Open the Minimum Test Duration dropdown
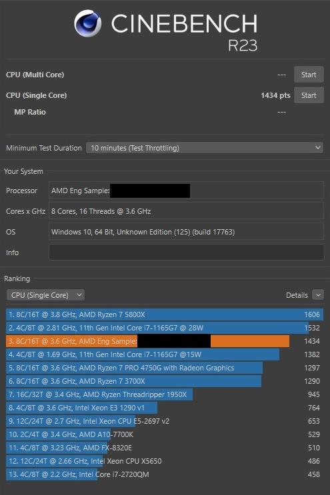This screenshot has width=330, height=495. tap(205, 148)
